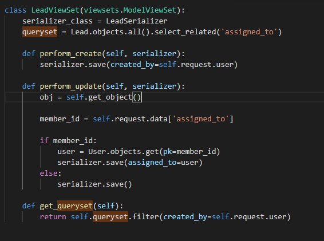Click select_related in the queryset line
Screen dimensions: 324x241
(x=185, y=32)
